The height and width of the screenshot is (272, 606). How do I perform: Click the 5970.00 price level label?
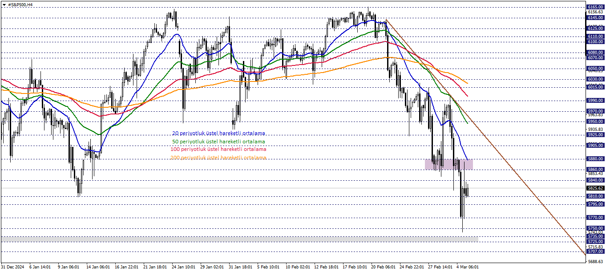point(595,111)
